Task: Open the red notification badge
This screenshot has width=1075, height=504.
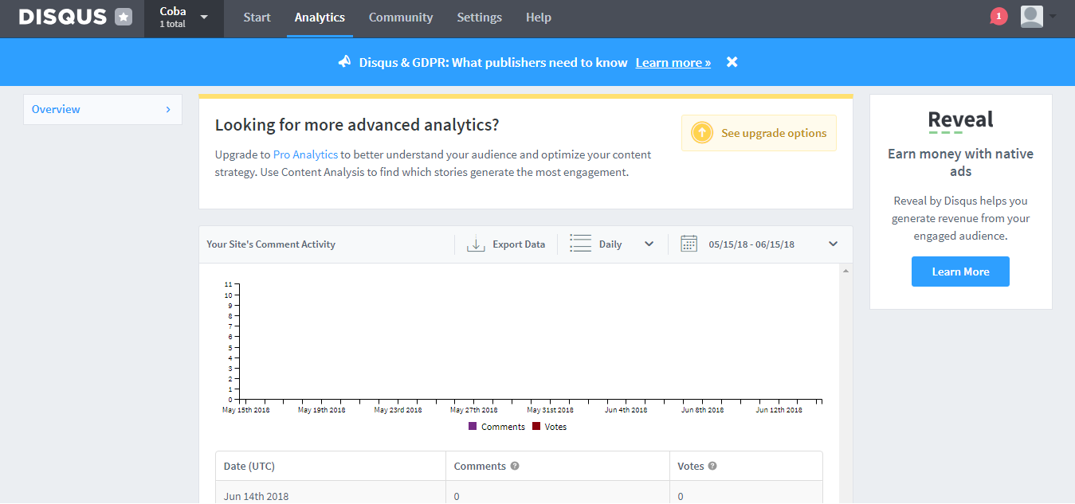Action: coord(998,16)
